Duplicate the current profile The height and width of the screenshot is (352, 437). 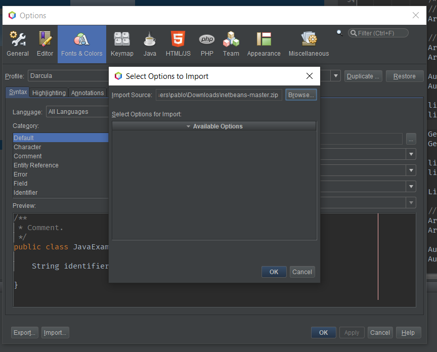coord(363,75)
